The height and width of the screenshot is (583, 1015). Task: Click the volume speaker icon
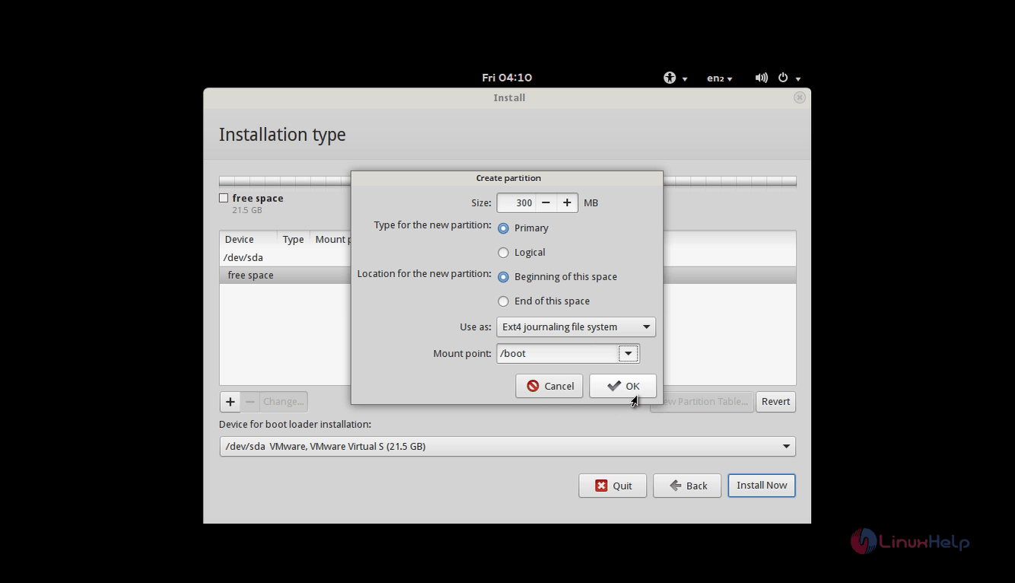click(761, 78)
